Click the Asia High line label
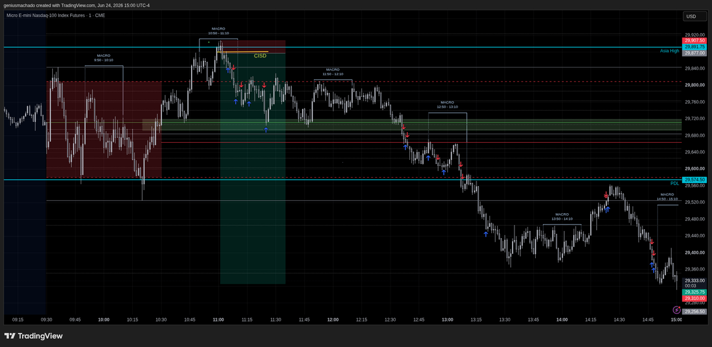 coord(669,51)
